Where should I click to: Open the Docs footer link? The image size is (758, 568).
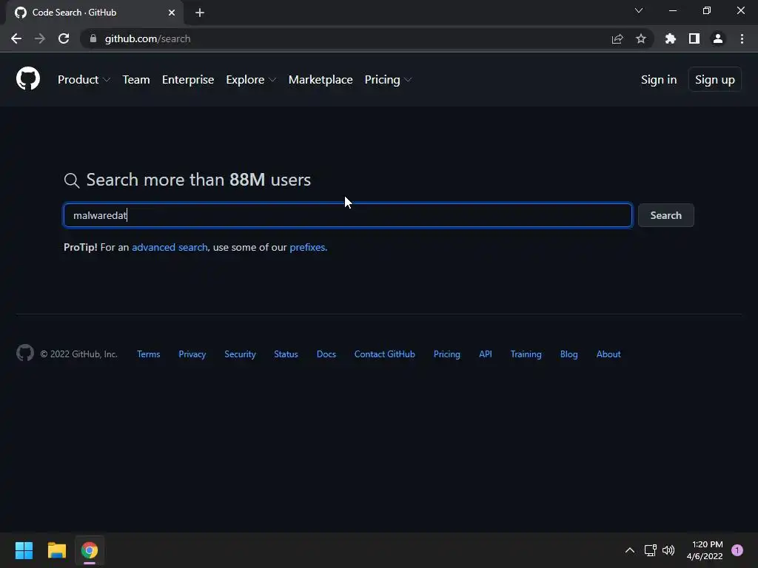coord(326,354)
